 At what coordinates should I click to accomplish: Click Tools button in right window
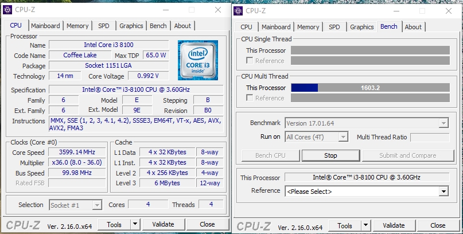point(345,226)
